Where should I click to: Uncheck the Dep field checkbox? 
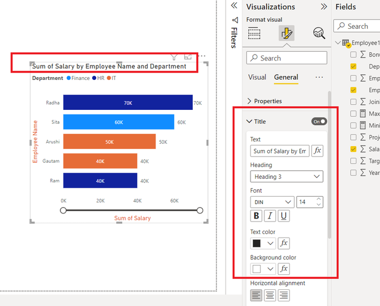click(354, 66)
